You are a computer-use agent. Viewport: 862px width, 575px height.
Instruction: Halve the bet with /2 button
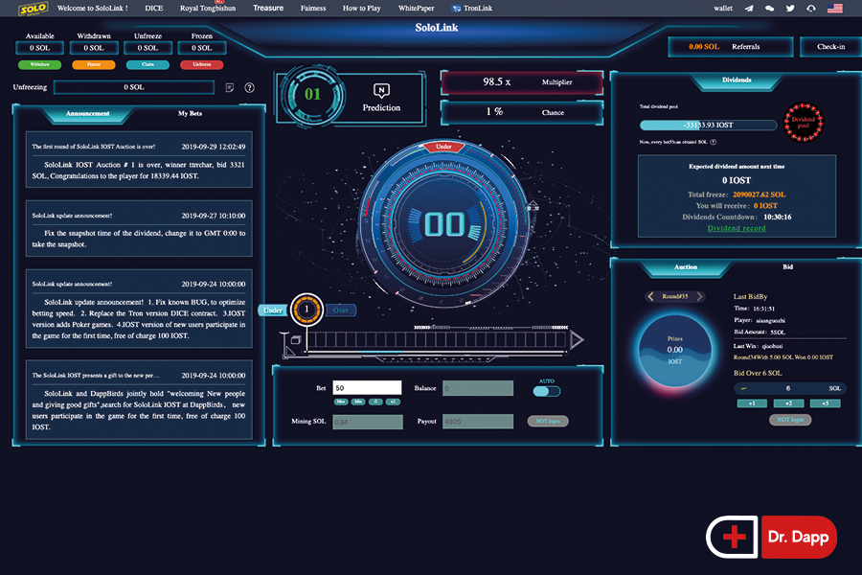[376, 402]
